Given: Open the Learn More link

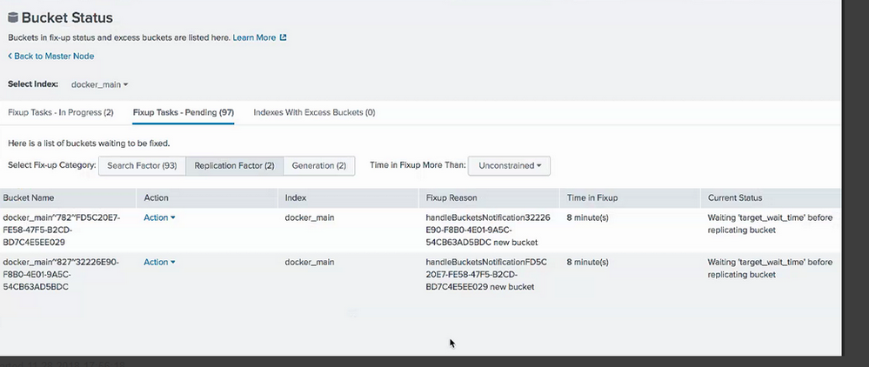Looking at the screenshot, I should [254, 38].
